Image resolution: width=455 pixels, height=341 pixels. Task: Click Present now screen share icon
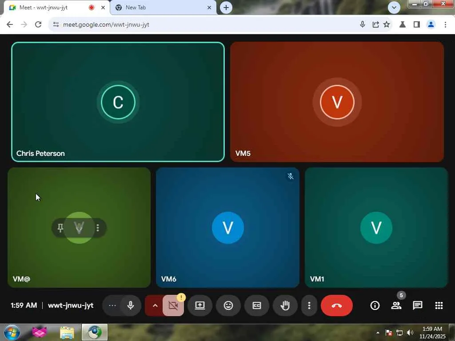(200, 305)
